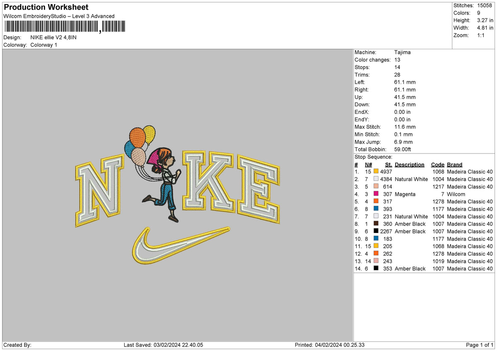Pick the peach swatch with 614 stitches
Screen dimensions: 497x351
pyautogui.click(x=376, y=187)
